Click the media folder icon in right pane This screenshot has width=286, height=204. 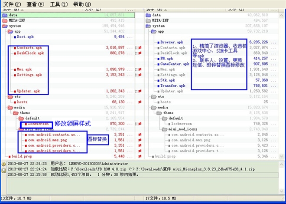pos(154,107)
